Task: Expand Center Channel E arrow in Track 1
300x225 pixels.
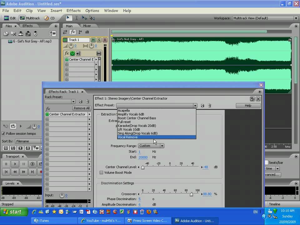Action: click(x=96, y=59)
